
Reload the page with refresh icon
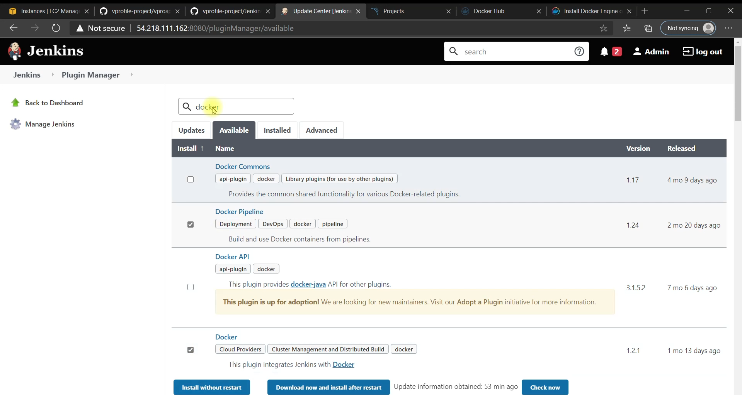[x=56, y=28]
